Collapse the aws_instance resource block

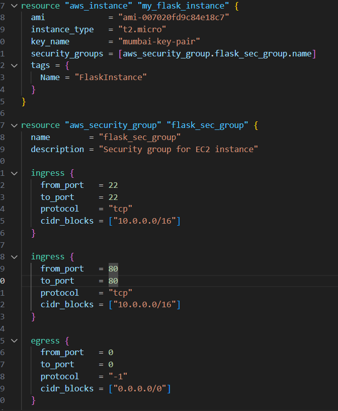pos(14,6)
